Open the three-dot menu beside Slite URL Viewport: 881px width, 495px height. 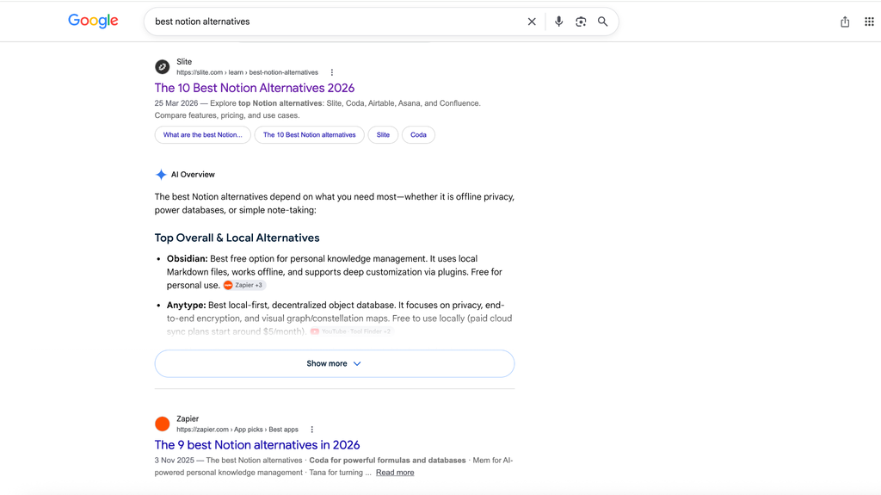point(332,72)
